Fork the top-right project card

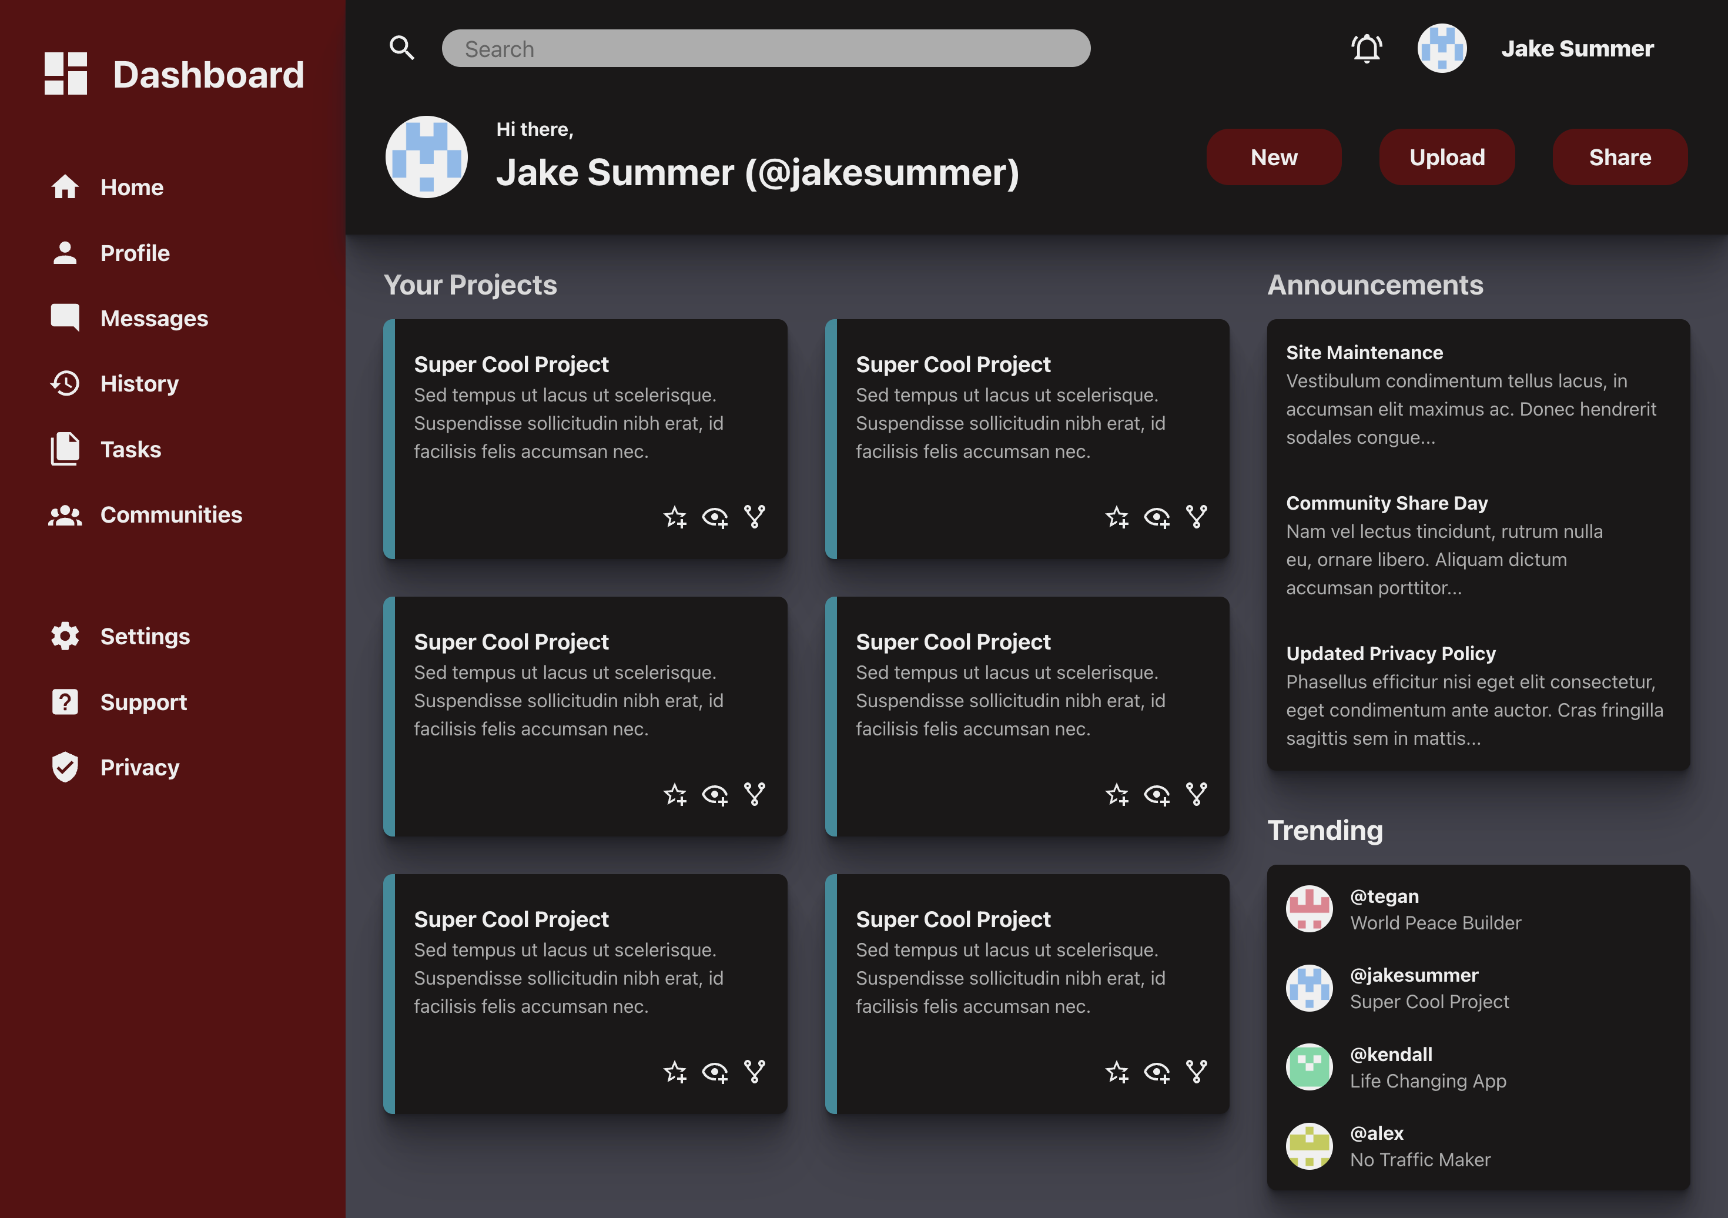pos(1196,517)
